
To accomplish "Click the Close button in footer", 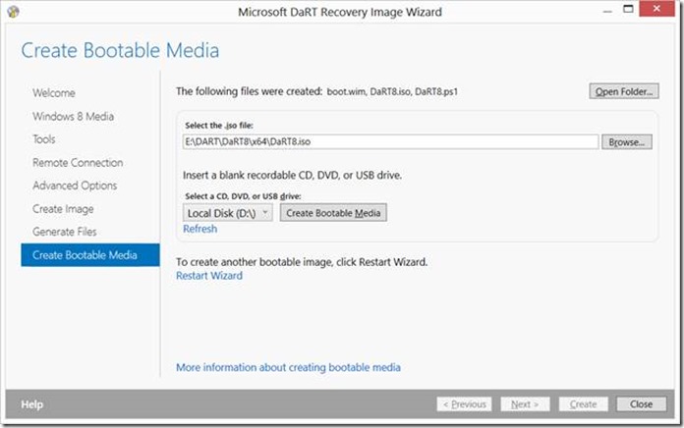I will click(x=641, y=404).
